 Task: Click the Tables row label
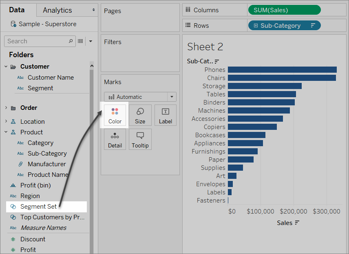coord(216,94)
